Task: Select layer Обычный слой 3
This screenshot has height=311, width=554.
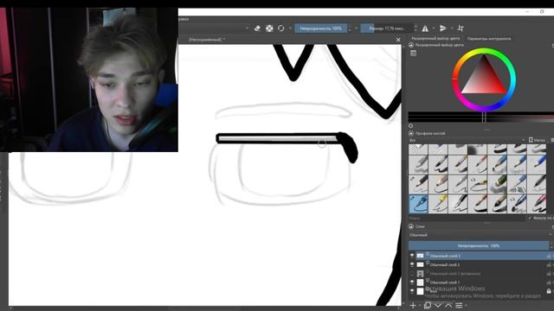Action: (445, 256)
